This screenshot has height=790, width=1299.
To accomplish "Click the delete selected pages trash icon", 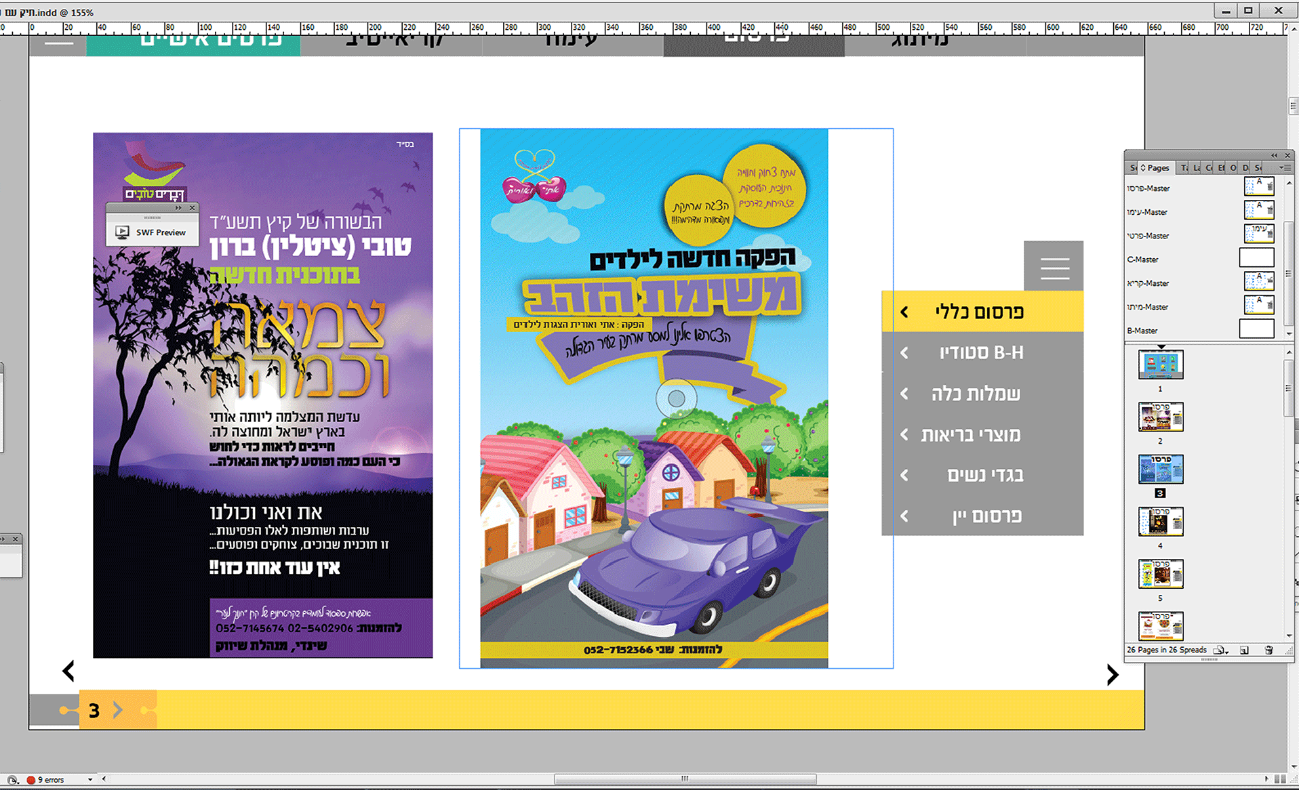I will coord(1268,650).
